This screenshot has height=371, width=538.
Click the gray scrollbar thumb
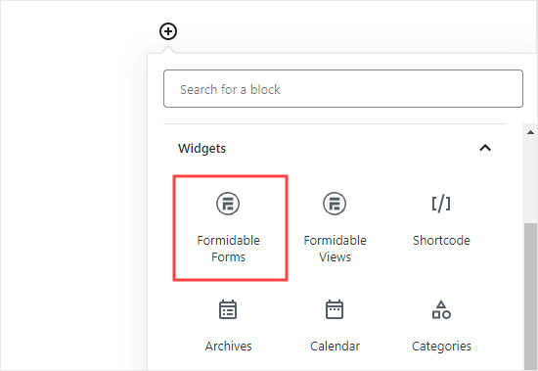click(x=530, y=297)
